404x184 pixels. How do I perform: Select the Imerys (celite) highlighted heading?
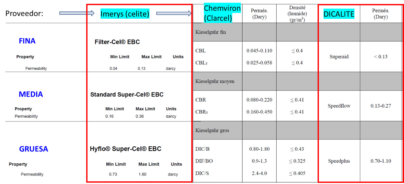125,14
